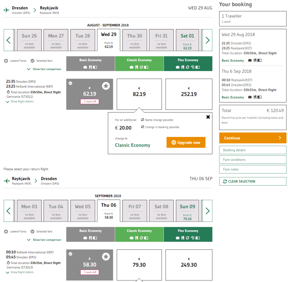Click the Continue button
Screen dimensions: 288x282
coord(253,138)
